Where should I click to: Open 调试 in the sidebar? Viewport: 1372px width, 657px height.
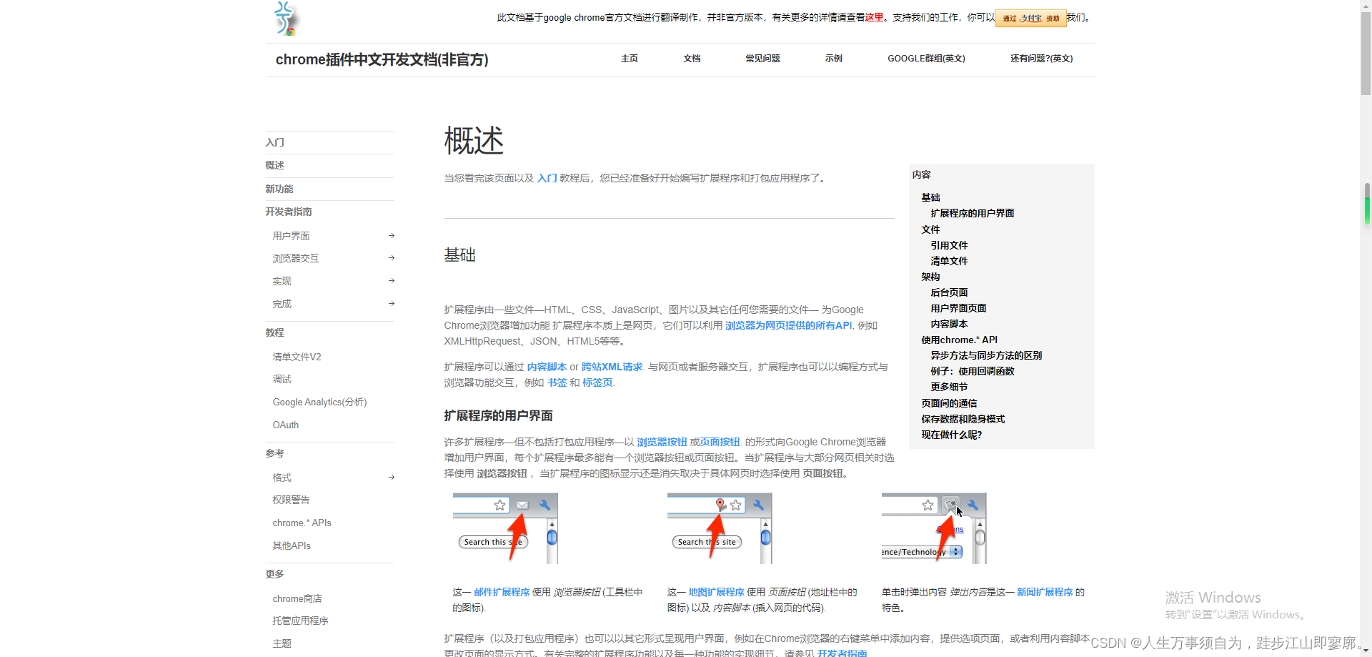point(282,379)
